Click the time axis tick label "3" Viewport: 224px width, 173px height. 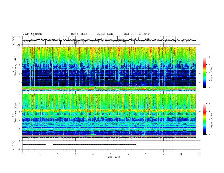[x=75, y=154]
